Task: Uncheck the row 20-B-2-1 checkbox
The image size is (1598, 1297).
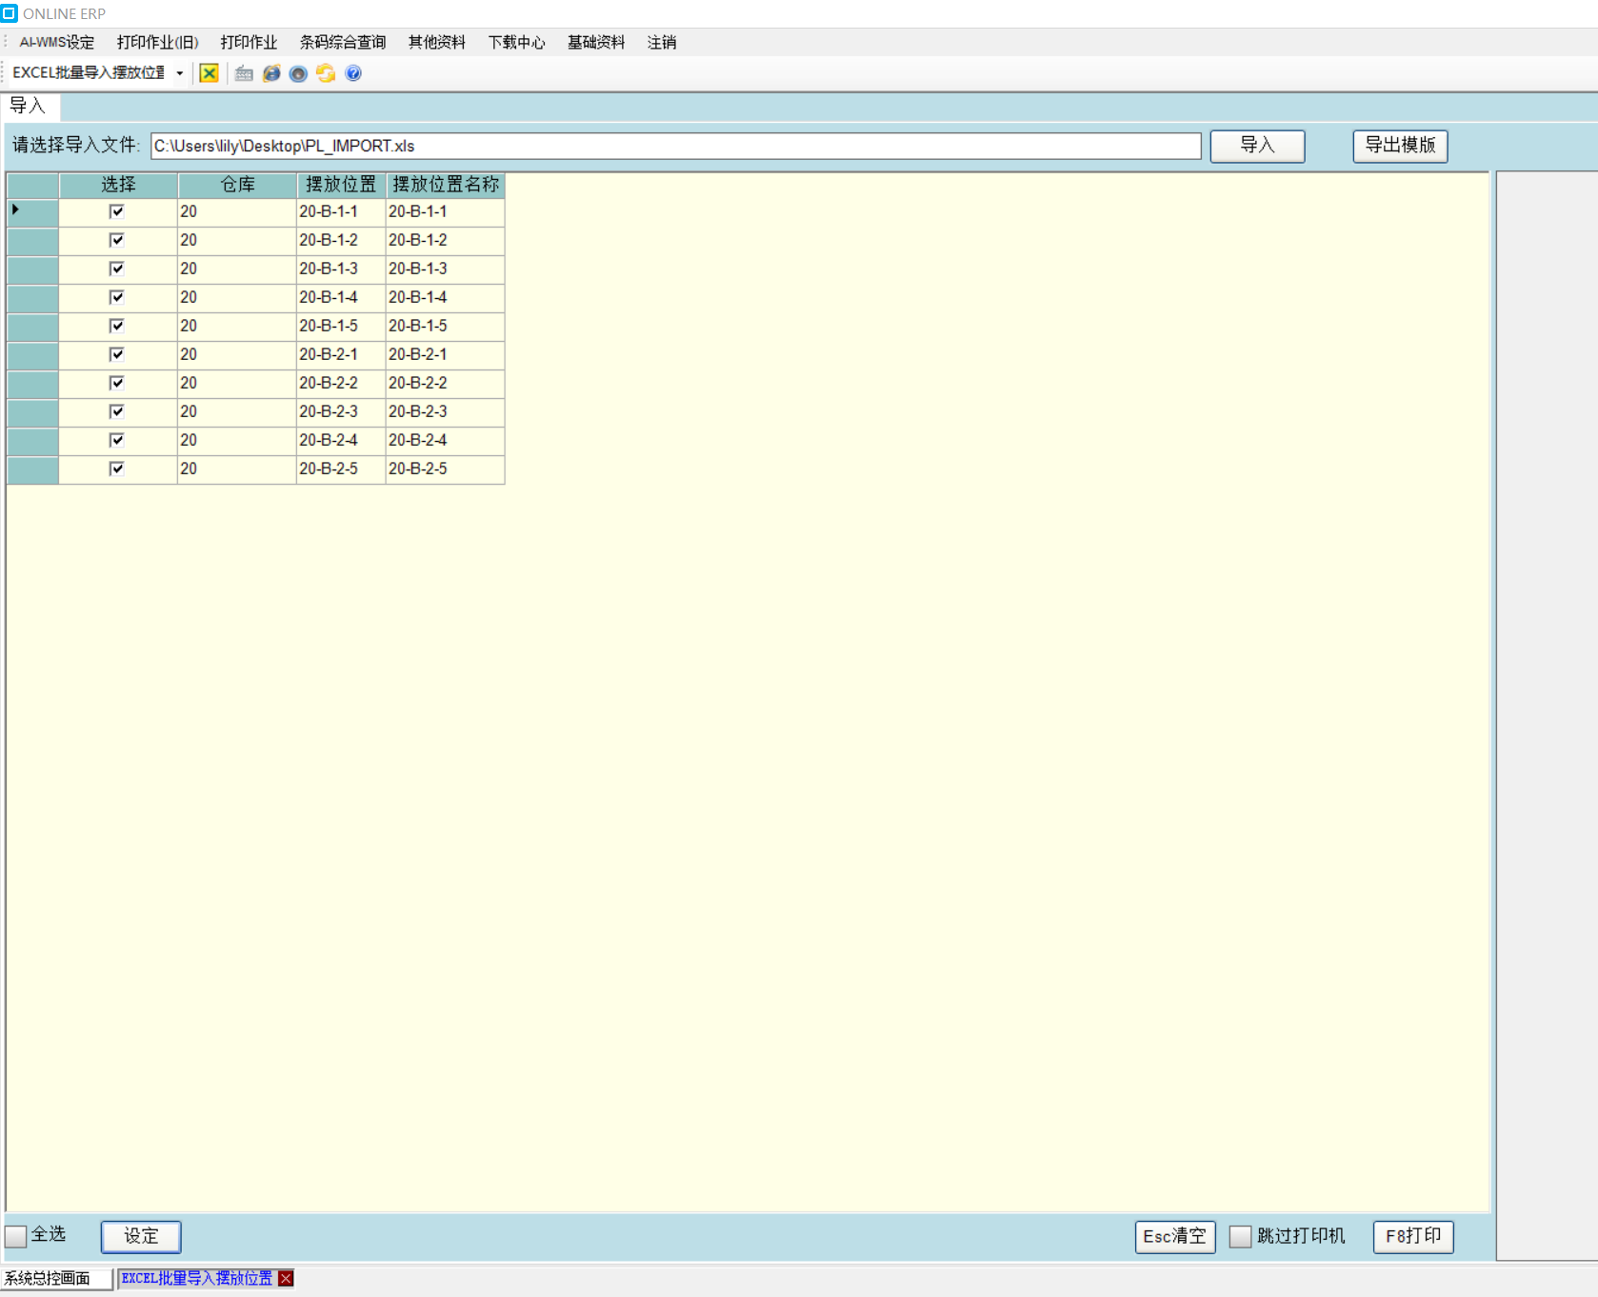Action: [x=117, y=354]
